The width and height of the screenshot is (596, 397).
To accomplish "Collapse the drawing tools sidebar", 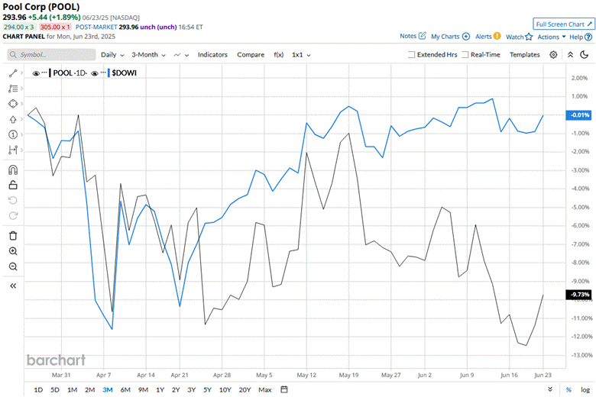I will (13, 286).
